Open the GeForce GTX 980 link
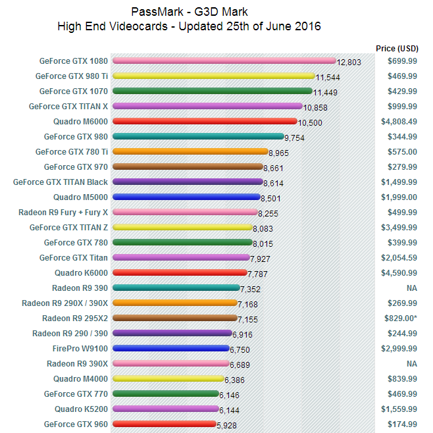 pos(76,137)
